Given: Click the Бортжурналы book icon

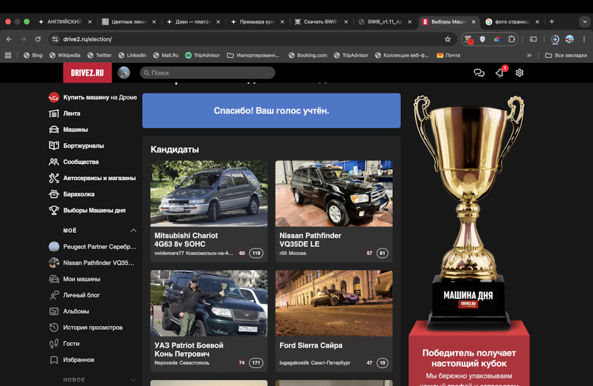Looking at the screenshot, I should coord(54,146).
